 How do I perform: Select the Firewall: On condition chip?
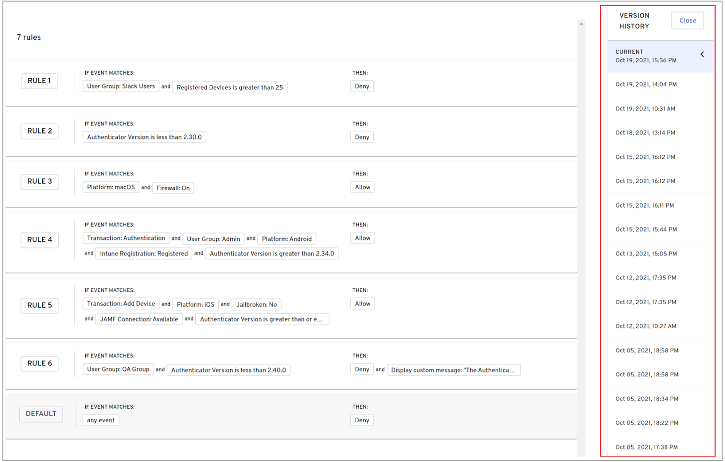click(173, 188)
